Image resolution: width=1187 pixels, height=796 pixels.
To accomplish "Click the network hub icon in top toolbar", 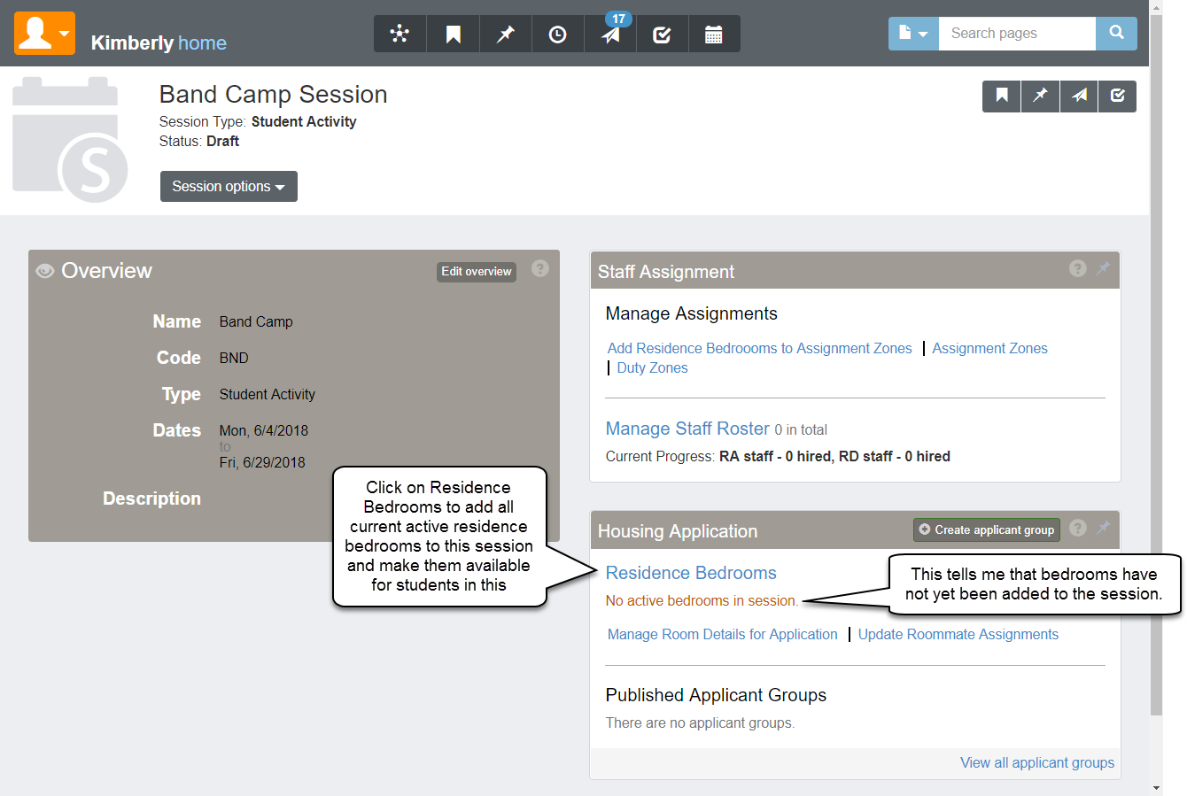I will pos(400,35).
